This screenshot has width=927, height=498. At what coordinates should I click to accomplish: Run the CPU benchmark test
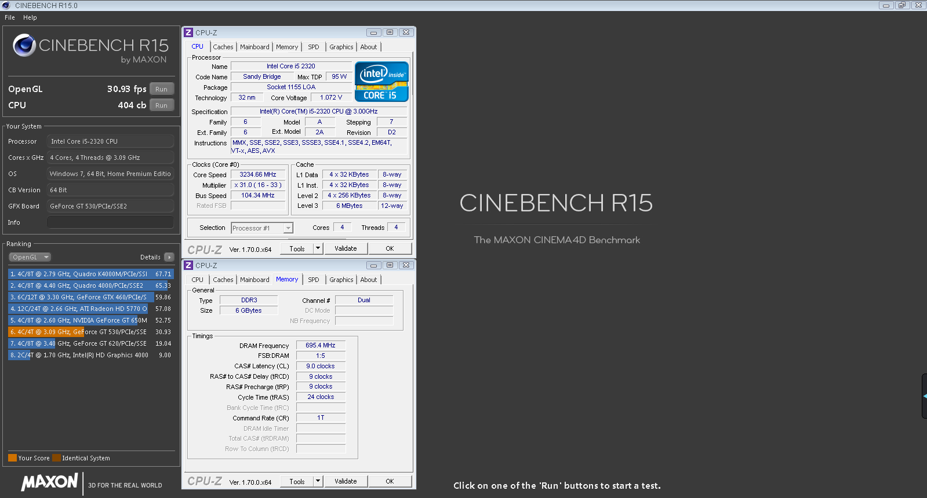click(x=161, y=105)
